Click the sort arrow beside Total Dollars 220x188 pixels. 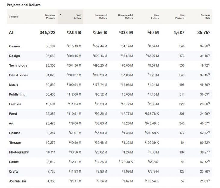(61, 15)
